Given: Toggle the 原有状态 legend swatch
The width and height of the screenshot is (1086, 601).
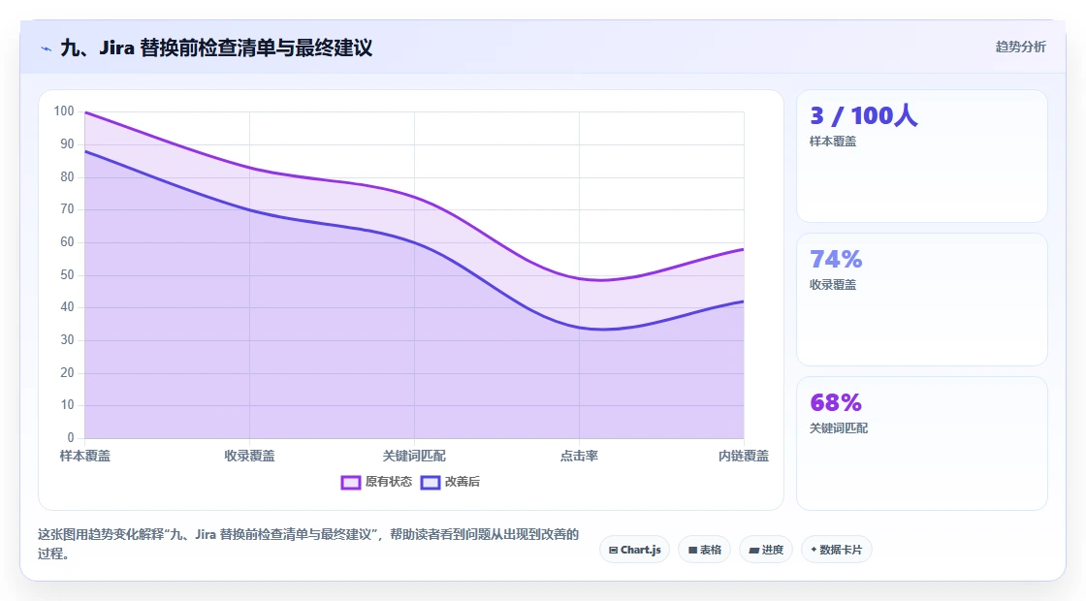Looking at the screenshot, I should (350, 482).
